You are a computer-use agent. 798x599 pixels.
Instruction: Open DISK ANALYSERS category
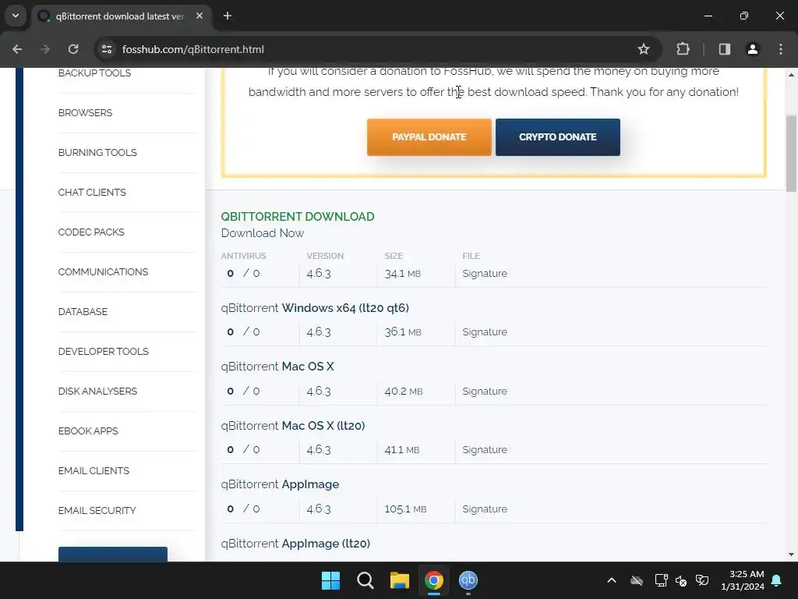pyautogui.click(x=97, y=391)
